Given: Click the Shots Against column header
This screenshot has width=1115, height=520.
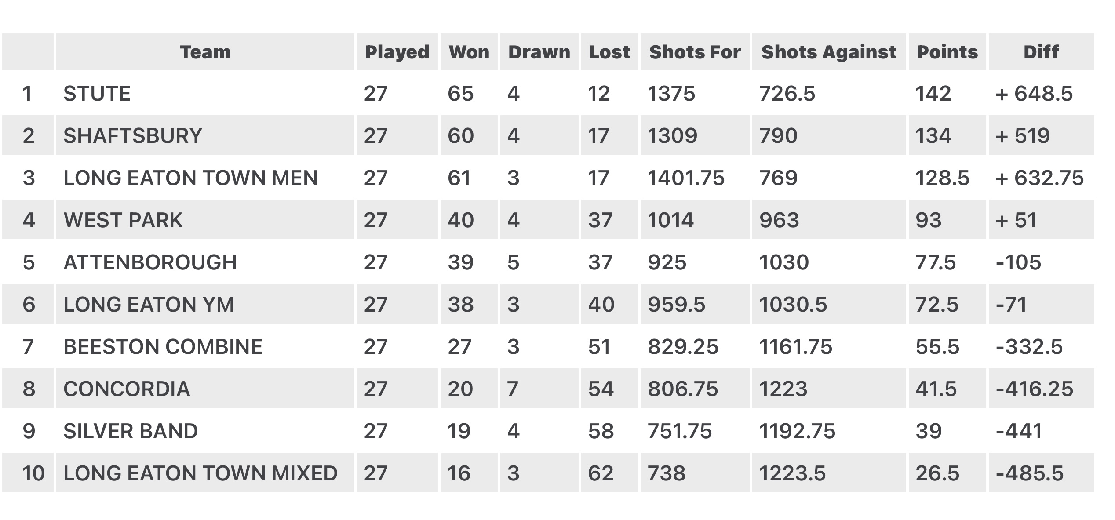Looking at the screenshot, I should [829, 52].
